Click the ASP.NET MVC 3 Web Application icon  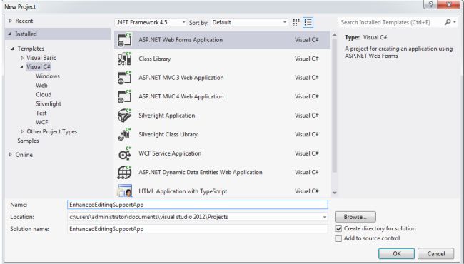(x=124, y=78)
